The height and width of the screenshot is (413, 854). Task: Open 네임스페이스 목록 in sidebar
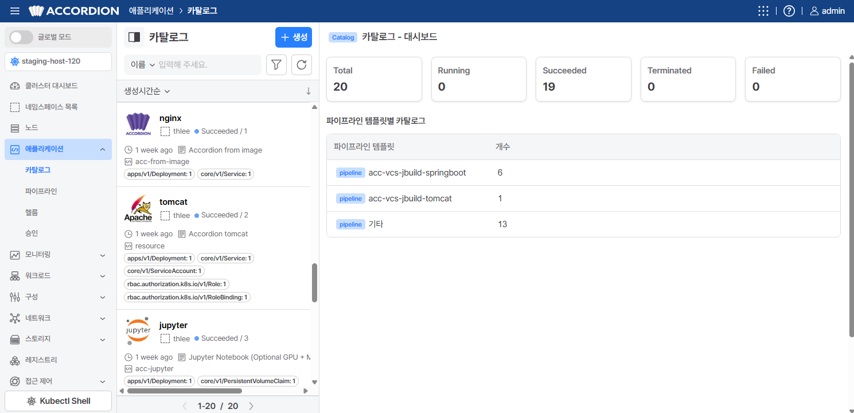click(58, 107)
